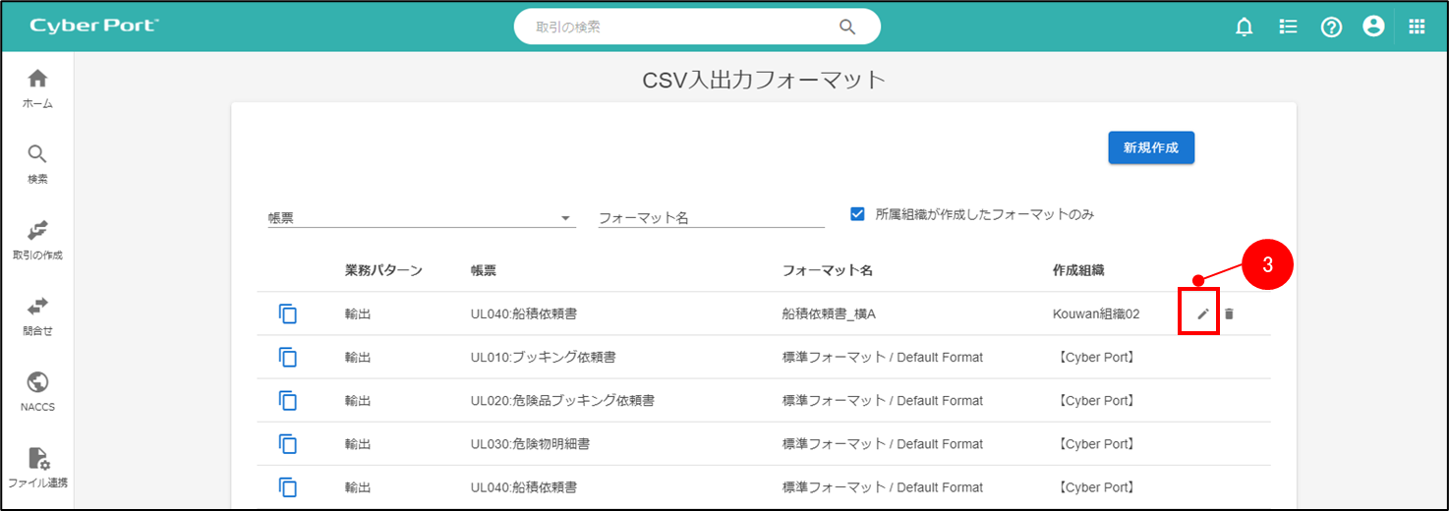The height and width of the screenshot is (511, 1449).
Task: Focus the フォーマット名 input field
Action: [711, 218]
